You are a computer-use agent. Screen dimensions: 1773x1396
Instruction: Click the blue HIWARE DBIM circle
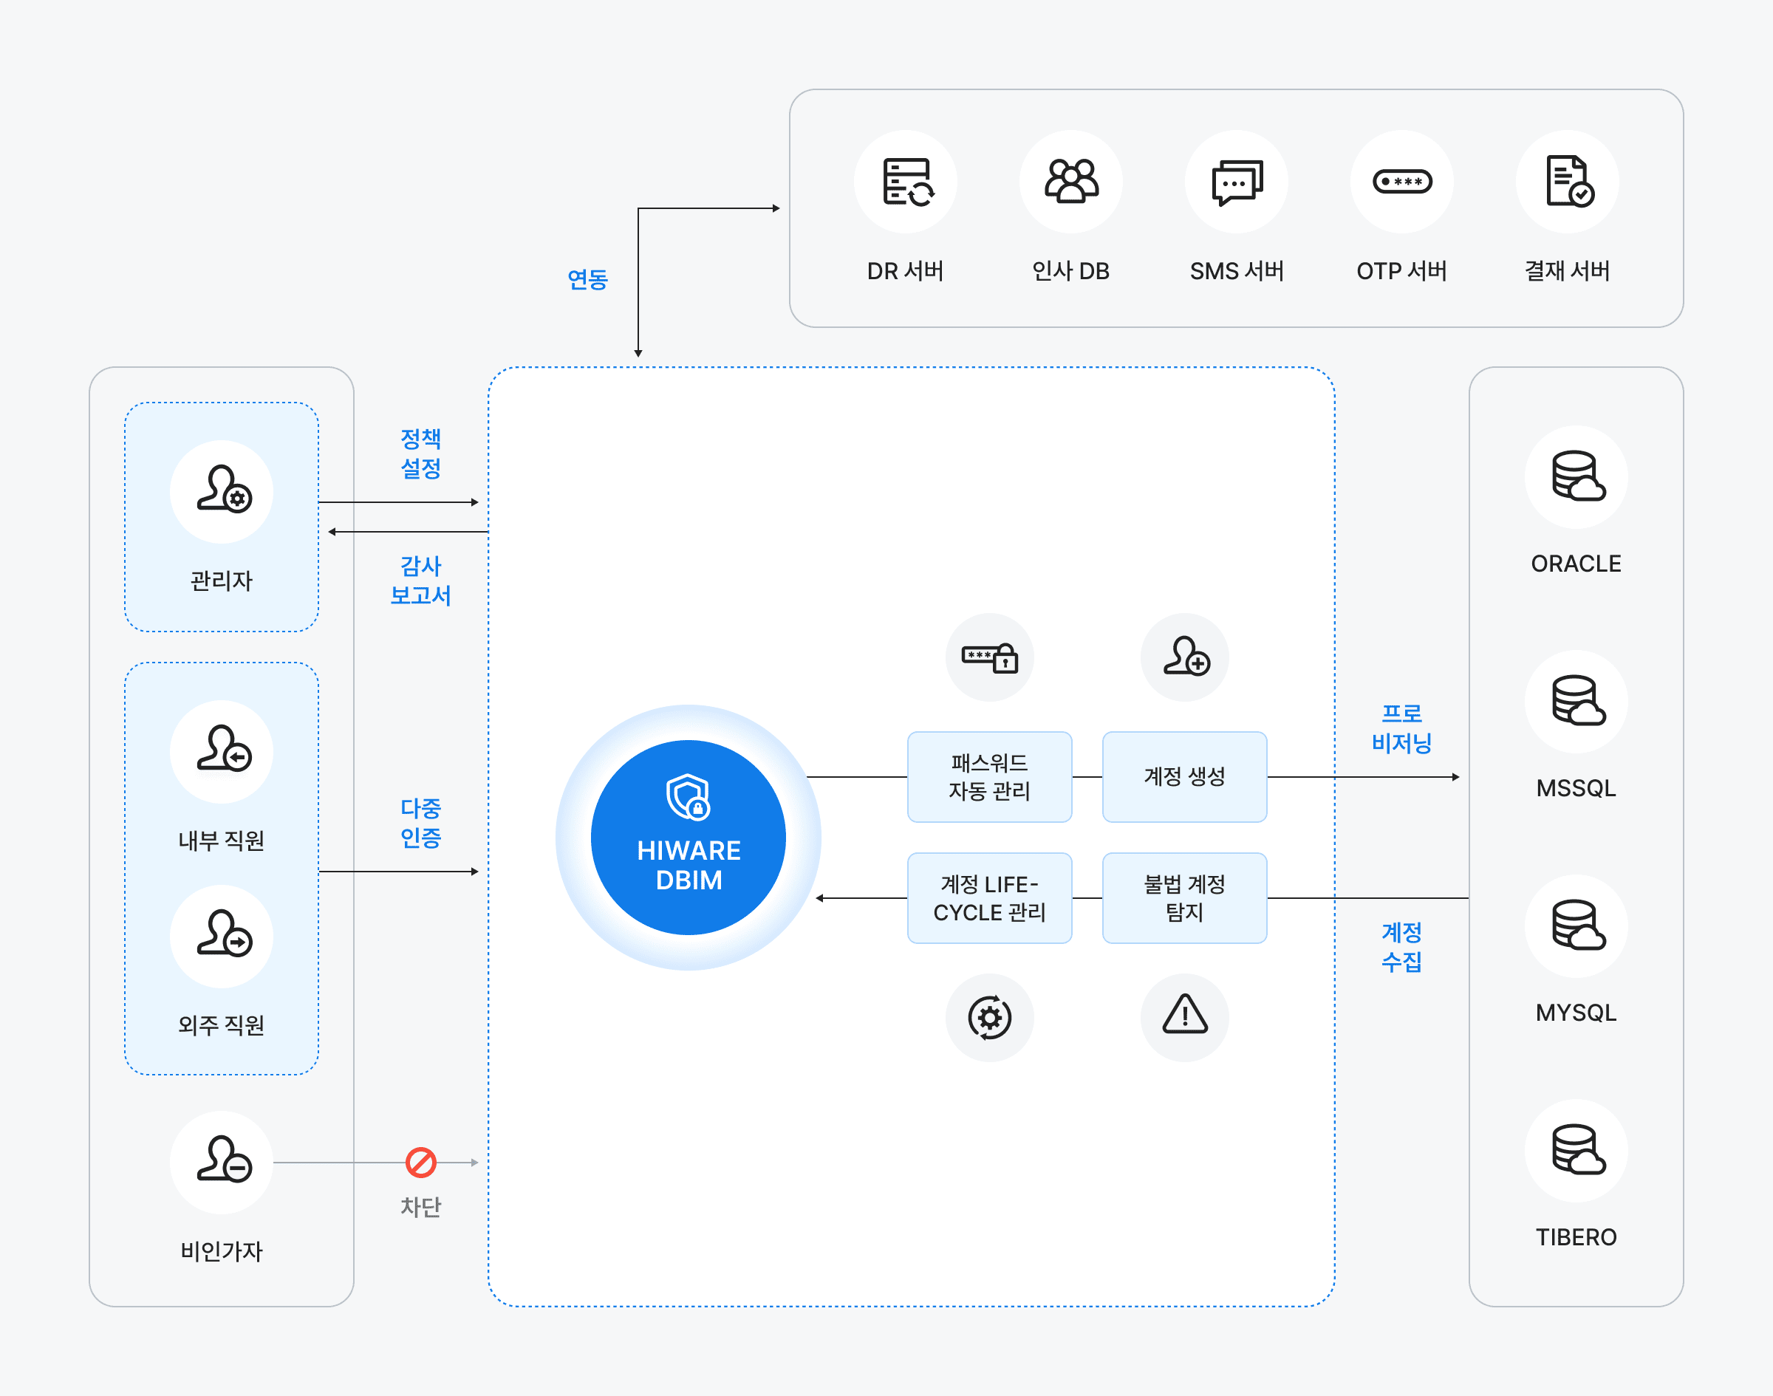coord(689,837)
